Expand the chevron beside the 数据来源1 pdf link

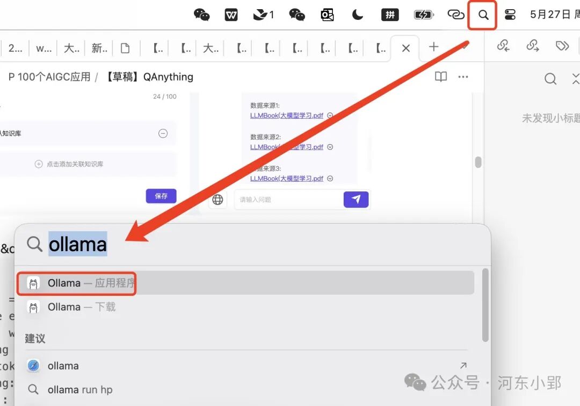click(330, 116)
